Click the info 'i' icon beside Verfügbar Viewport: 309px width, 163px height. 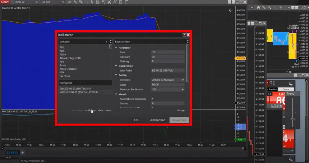(107, 42)
